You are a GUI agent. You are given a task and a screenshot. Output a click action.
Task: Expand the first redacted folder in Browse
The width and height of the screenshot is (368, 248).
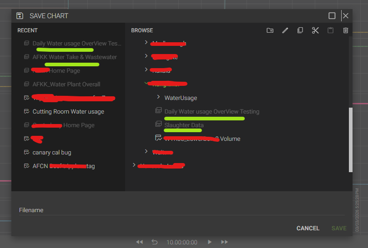[x=146, y=42]
